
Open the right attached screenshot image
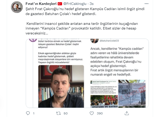(x=118, y=73)
